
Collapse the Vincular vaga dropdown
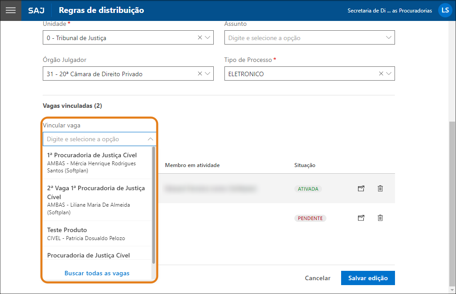(x=150, y=139)
